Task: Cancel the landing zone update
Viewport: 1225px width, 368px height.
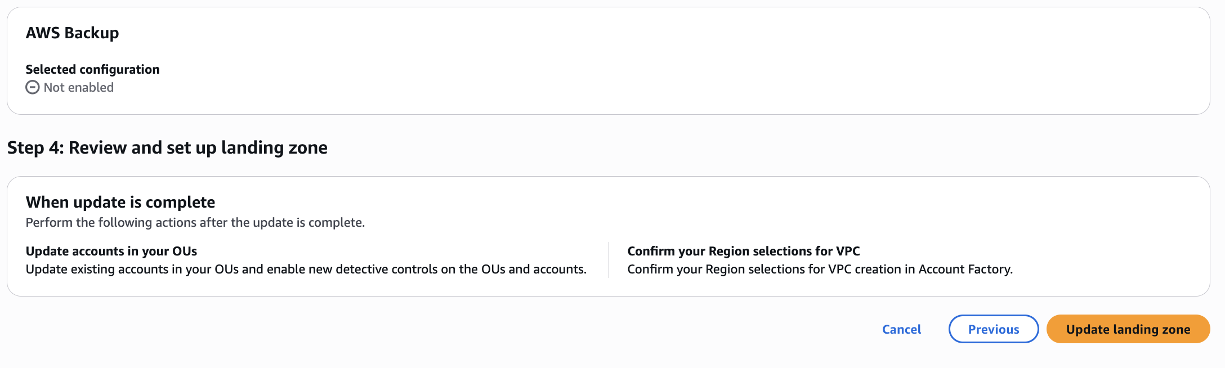Action: (x=901, y=329)
